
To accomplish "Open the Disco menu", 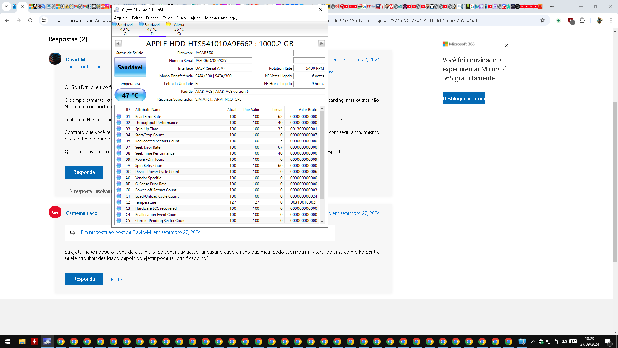I will 181,18.
